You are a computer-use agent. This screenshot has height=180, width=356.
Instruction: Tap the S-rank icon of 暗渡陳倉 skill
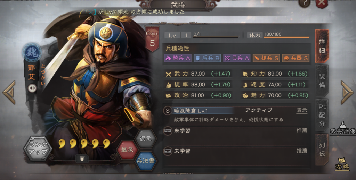[168, 111]
